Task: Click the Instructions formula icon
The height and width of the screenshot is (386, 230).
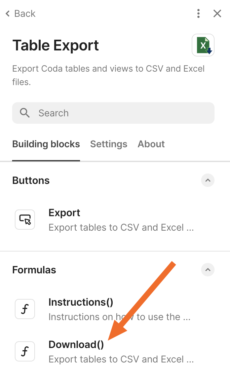Action: [25, 309]
